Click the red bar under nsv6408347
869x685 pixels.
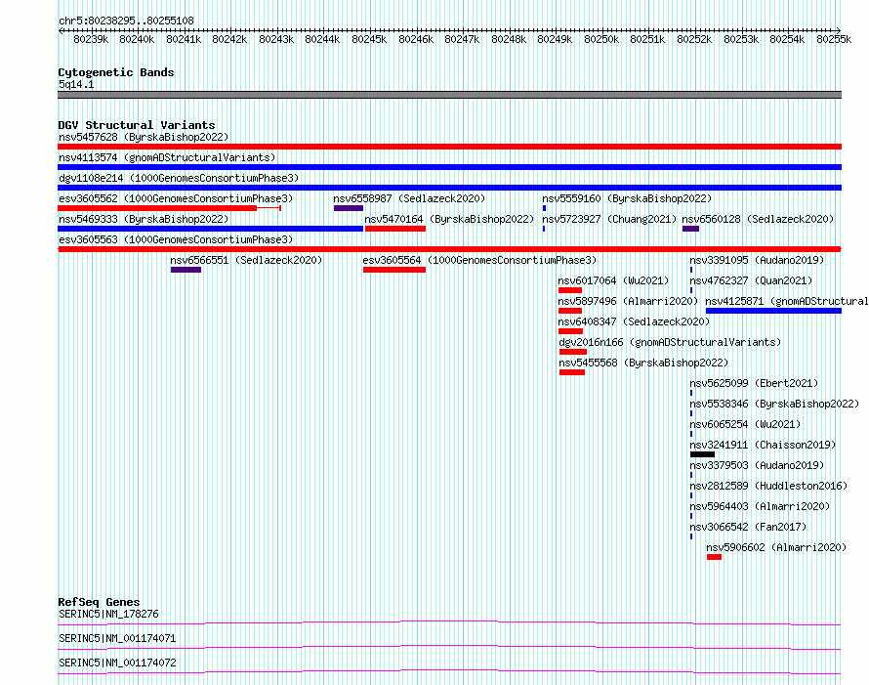click(x=571, y=331)
